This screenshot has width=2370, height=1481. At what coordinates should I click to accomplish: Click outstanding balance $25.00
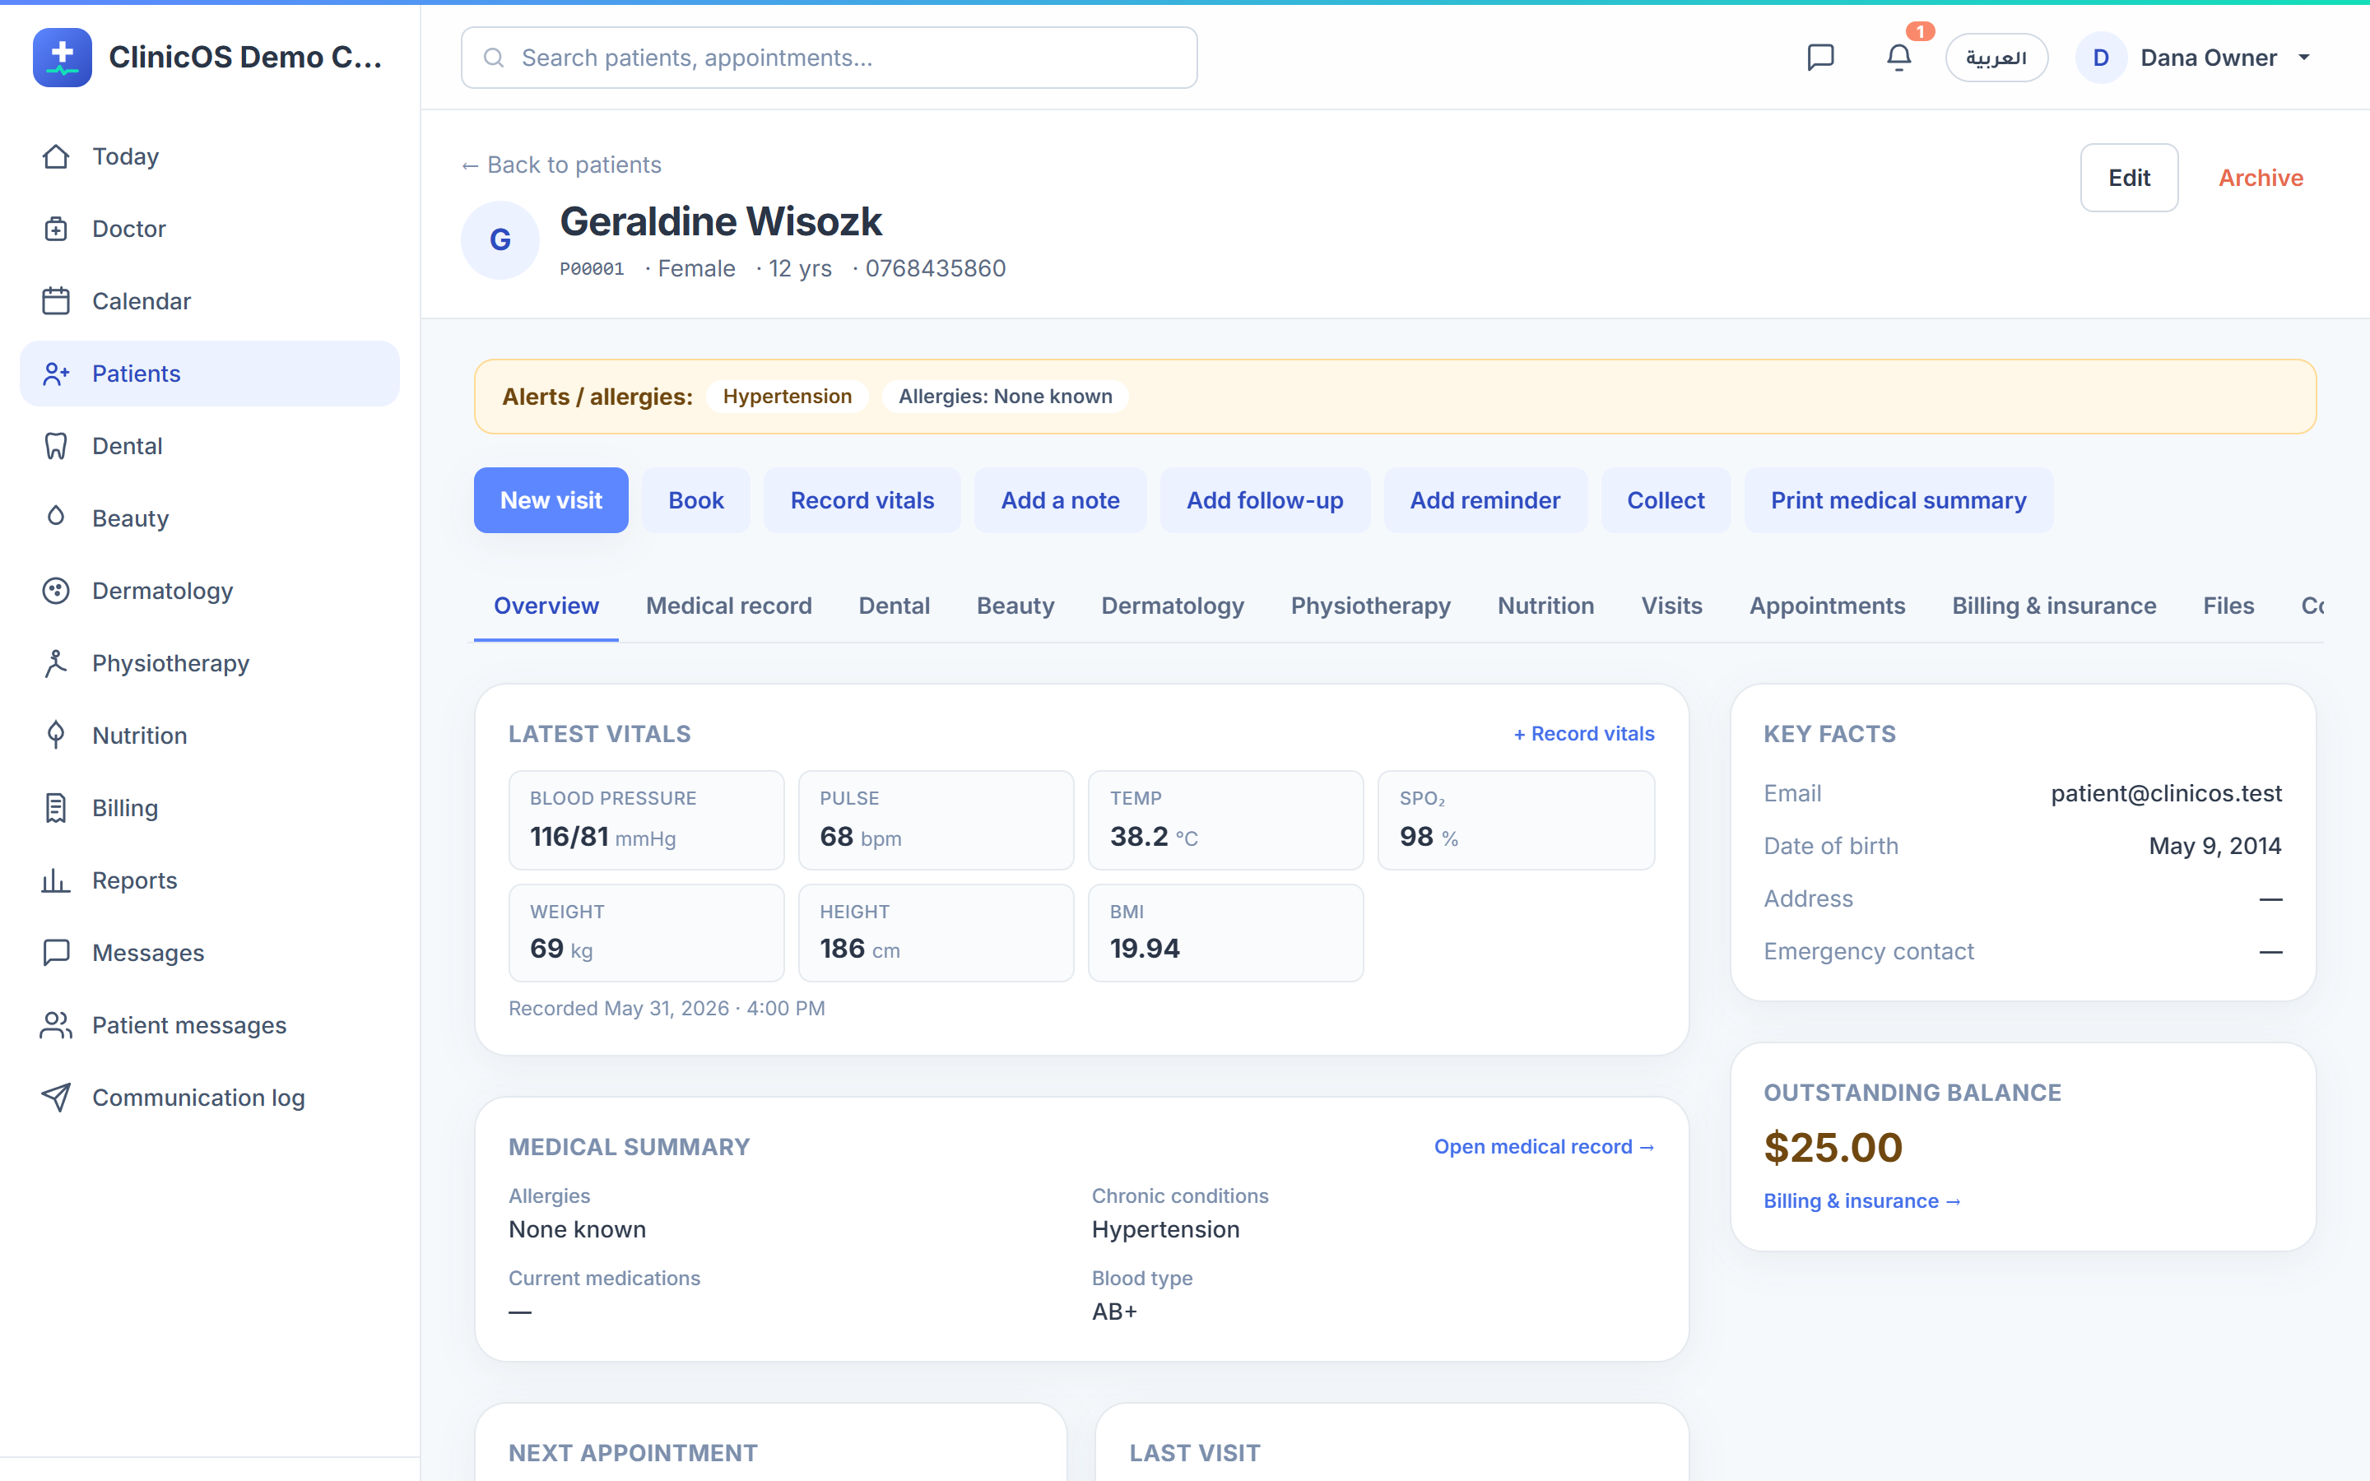(1833, 1148)
